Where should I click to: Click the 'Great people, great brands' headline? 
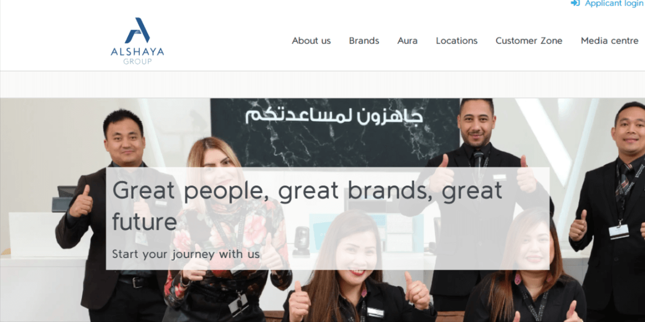pyautogui.click(x=307, y=206)
